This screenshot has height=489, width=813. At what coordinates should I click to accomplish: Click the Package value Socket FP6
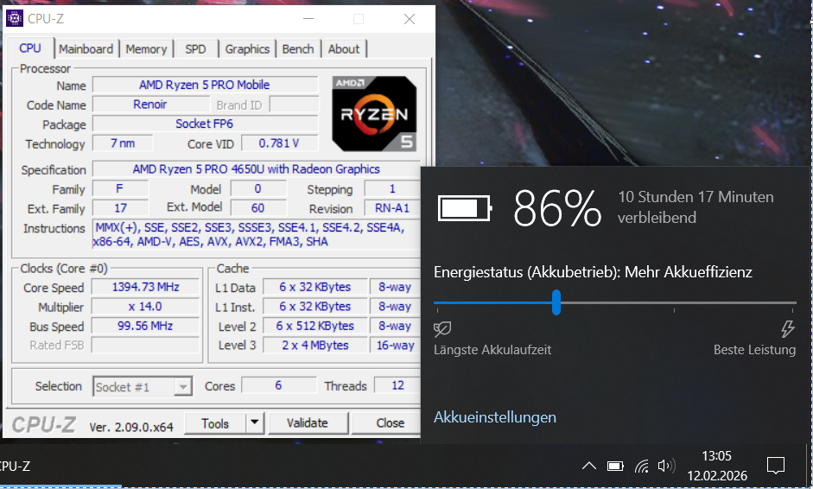tap(205, 124)
